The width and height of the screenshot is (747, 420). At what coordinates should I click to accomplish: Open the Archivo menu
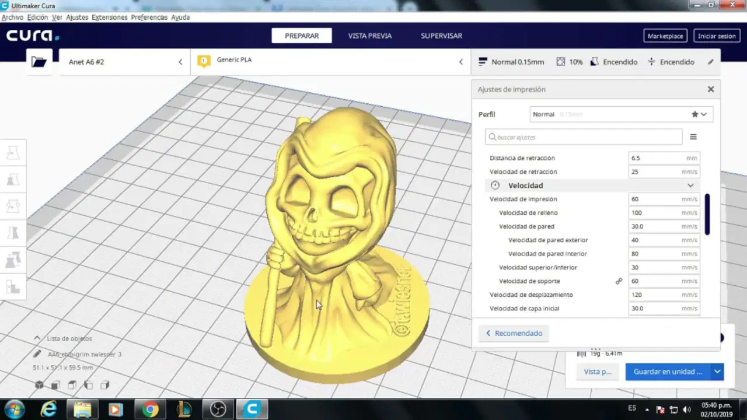coord(12,17)
